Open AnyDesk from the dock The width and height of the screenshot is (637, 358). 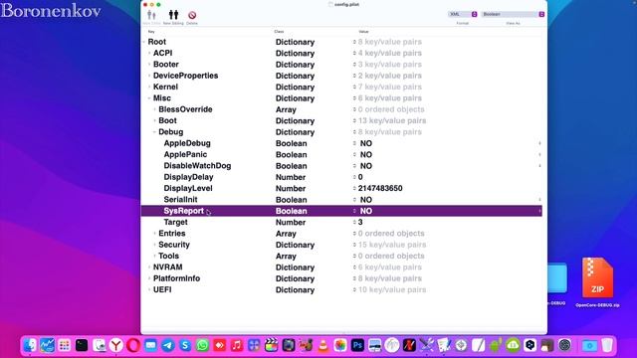(x=219, y=345)
